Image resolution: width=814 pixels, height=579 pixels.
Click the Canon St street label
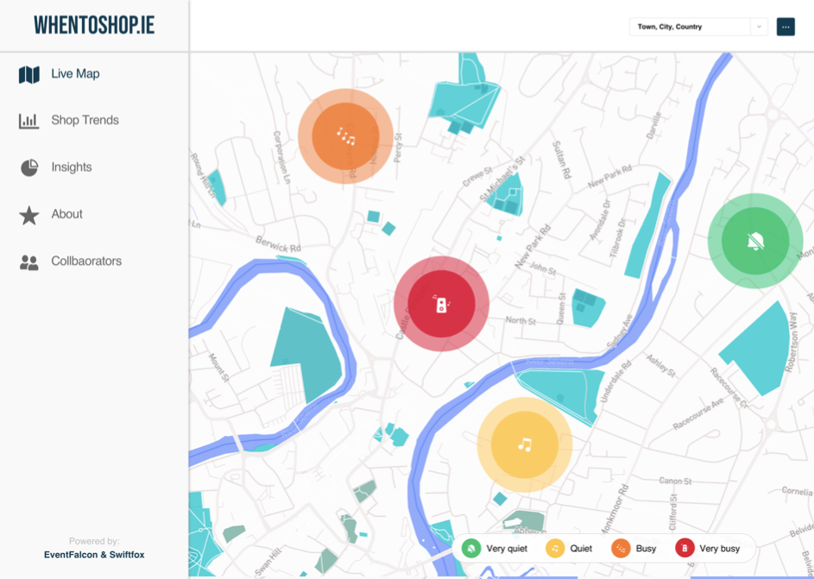point(675,481)
